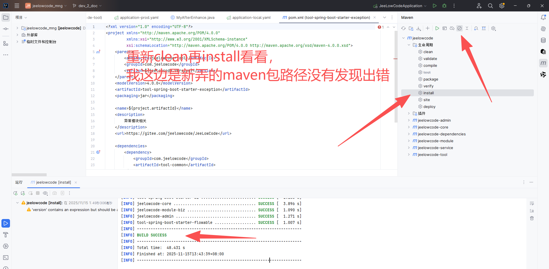
Task: Collapse the 生命周期 lifecycle node
Action: [x=409, y=45]
